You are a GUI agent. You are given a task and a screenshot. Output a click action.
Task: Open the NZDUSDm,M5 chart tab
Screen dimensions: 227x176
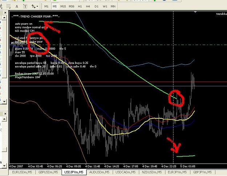(151, 172)
